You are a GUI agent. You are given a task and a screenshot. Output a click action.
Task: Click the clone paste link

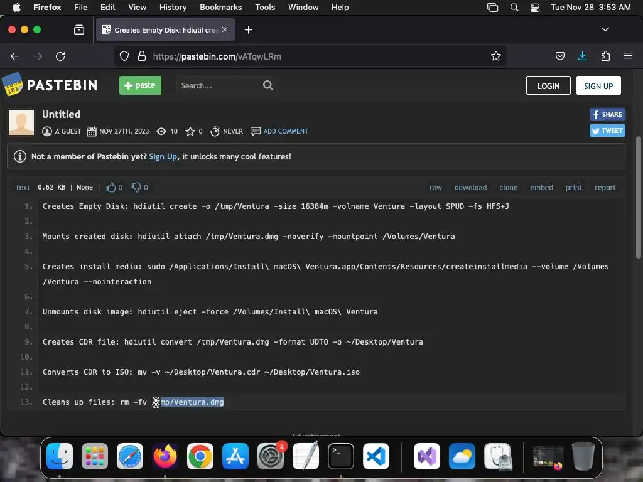point(508,187)
